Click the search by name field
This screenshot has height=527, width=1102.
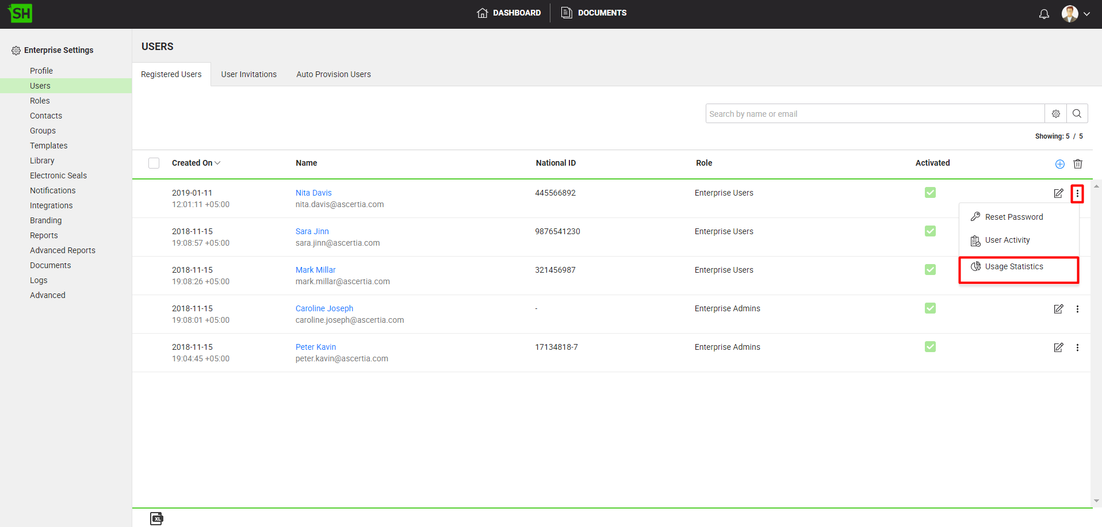874,114
